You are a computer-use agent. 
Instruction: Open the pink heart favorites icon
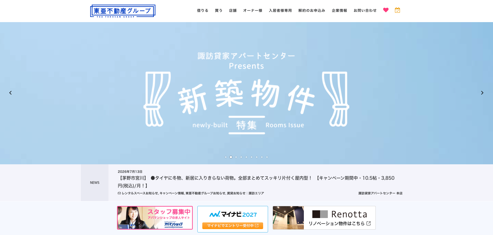[386, 10]
